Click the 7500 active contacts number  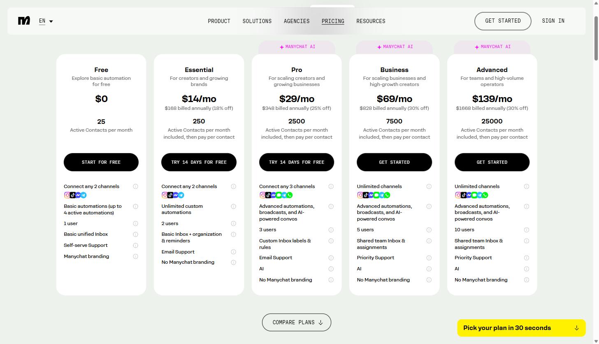coord(394,121)
